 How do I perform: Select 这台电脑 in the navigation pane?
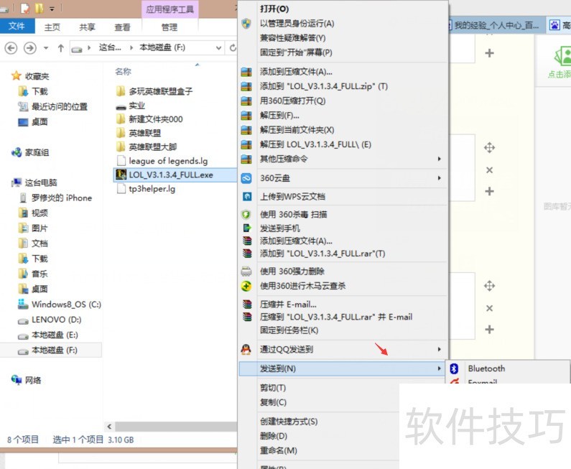[x=41, y=182]
